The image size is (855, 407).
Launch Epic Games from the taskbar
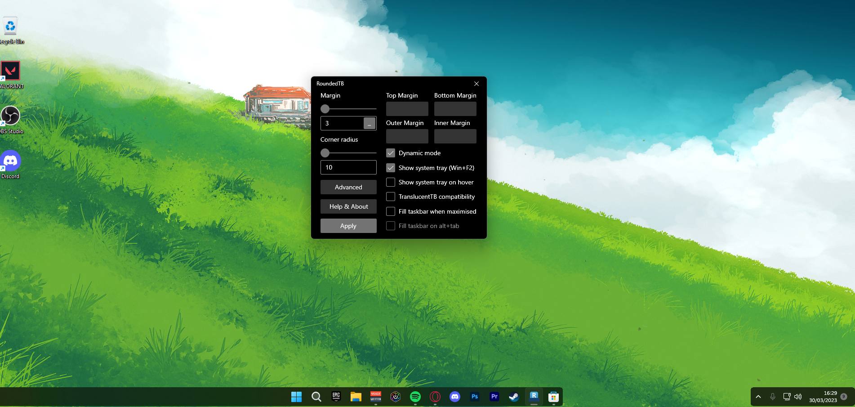(336, 396)
